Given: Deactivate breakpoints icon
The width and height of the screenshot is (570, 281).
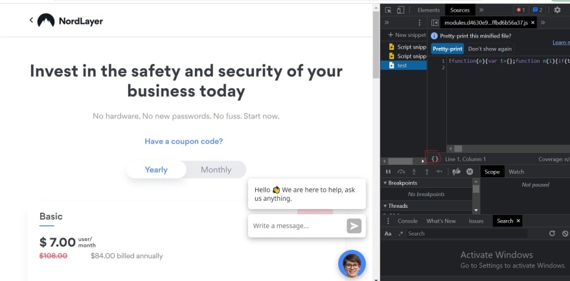Looking at the screenshot, I should coord(457,172).
